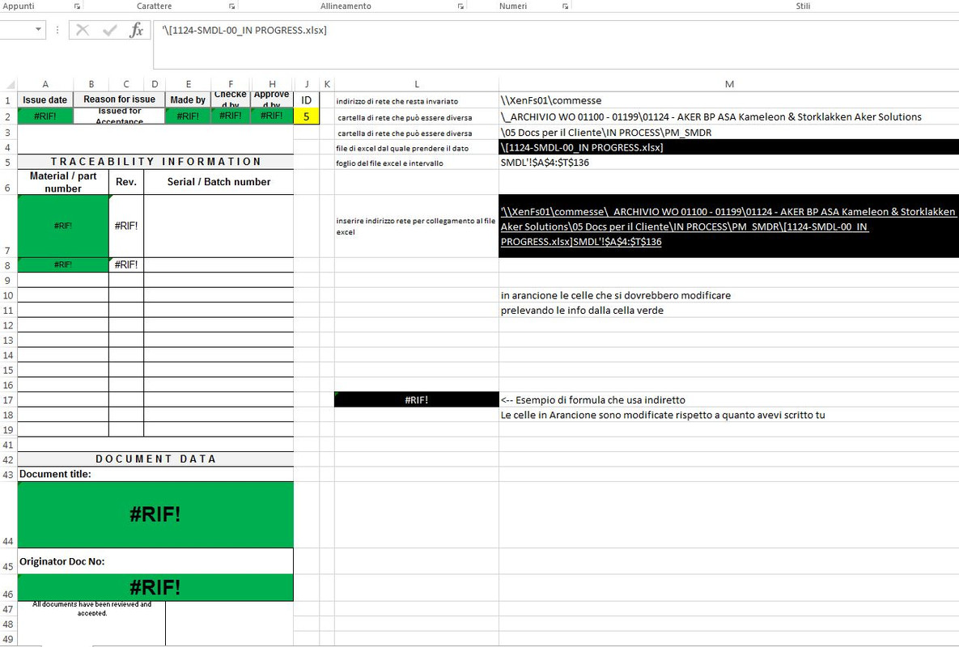Image resolution: width=959 pixels, height=647 pixels.
Task: Open the Allineamento group dialog launcher
Action: (x=460, y=6)
